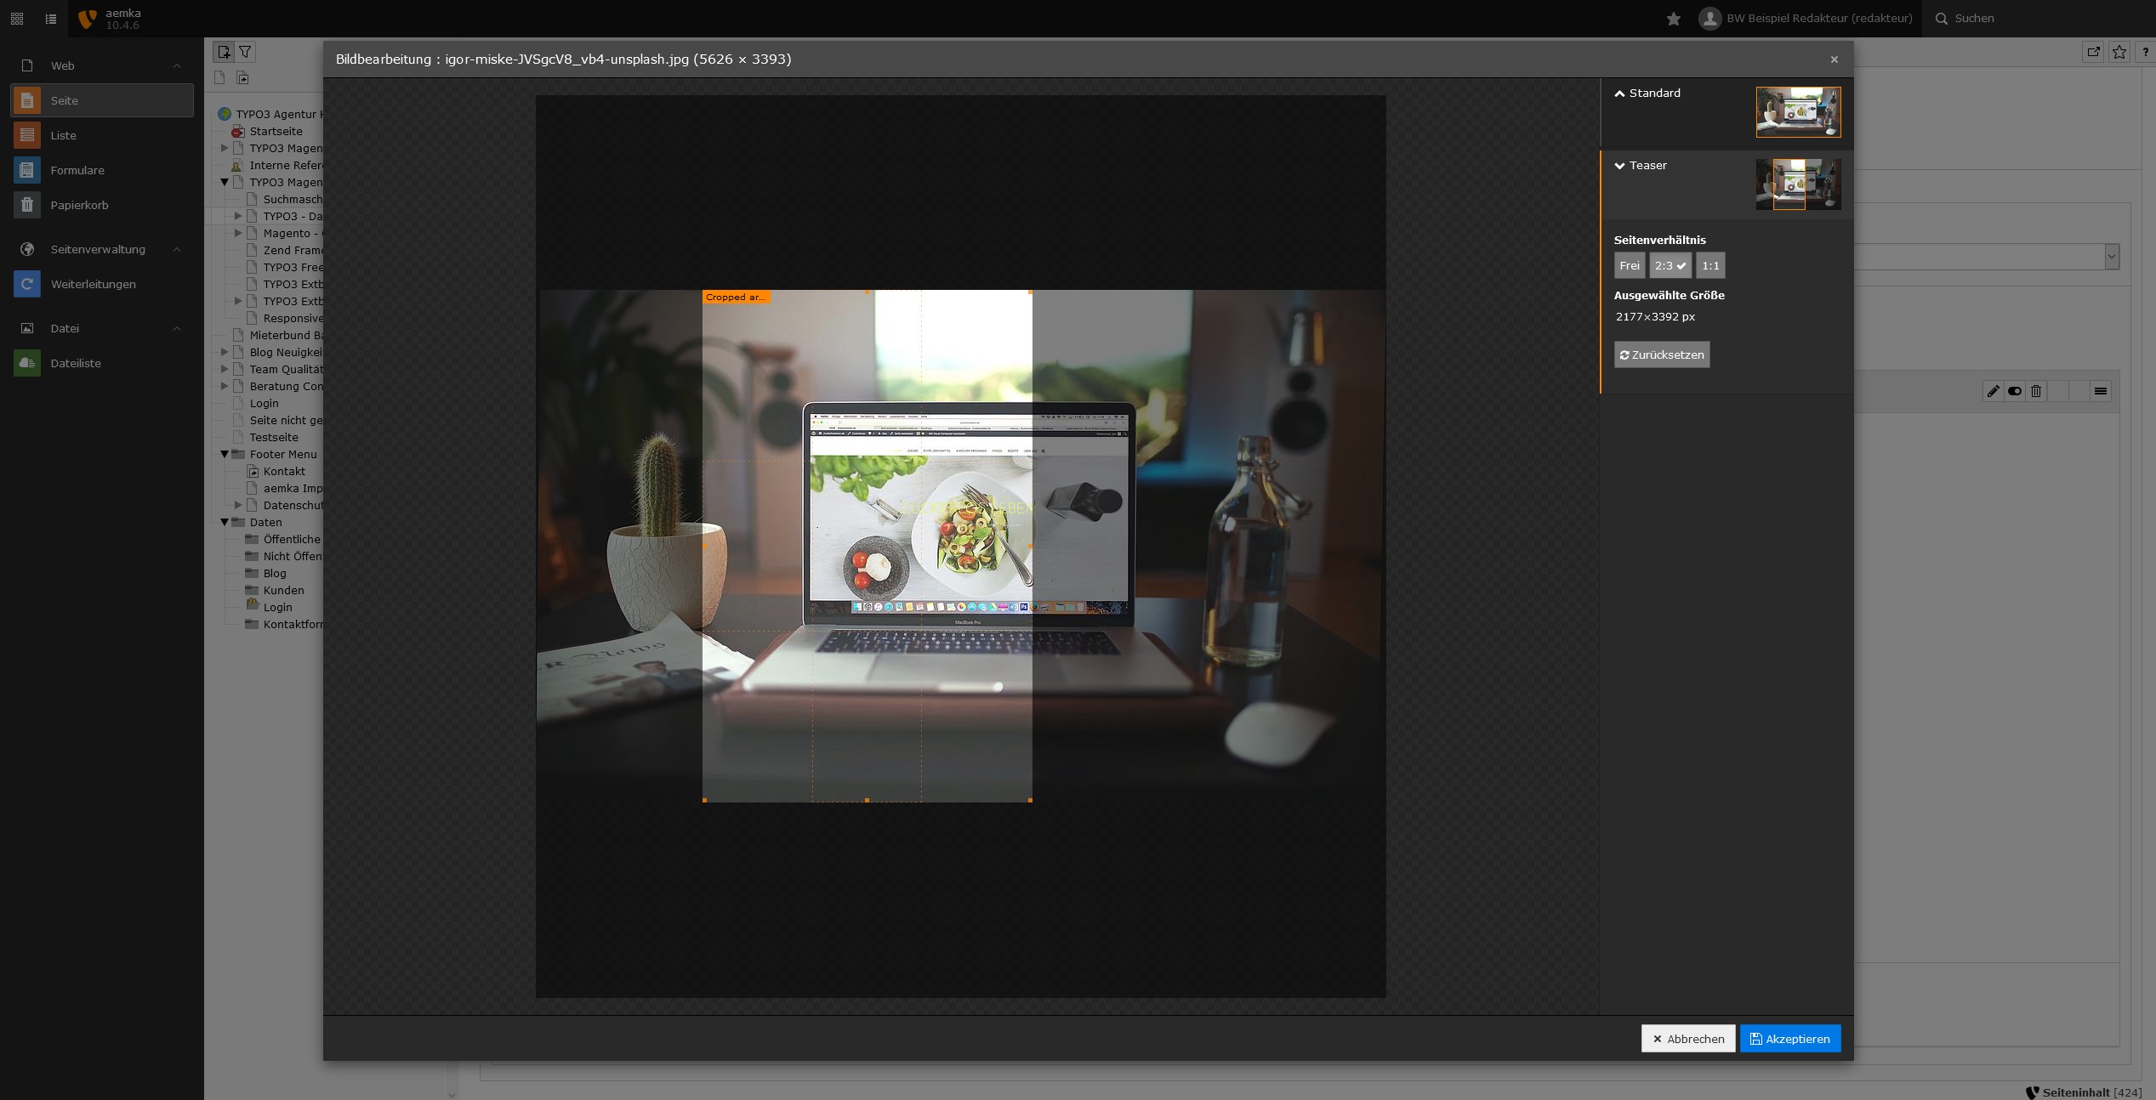Select the Frei aspect ratio
This screenshot has width=2156, height=1100.
tap(1629, 265)
